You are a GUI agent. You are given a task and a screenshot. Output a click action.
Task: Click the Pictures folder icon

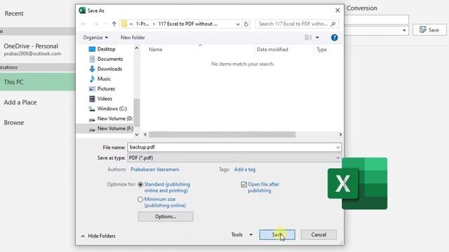point(92,89)
